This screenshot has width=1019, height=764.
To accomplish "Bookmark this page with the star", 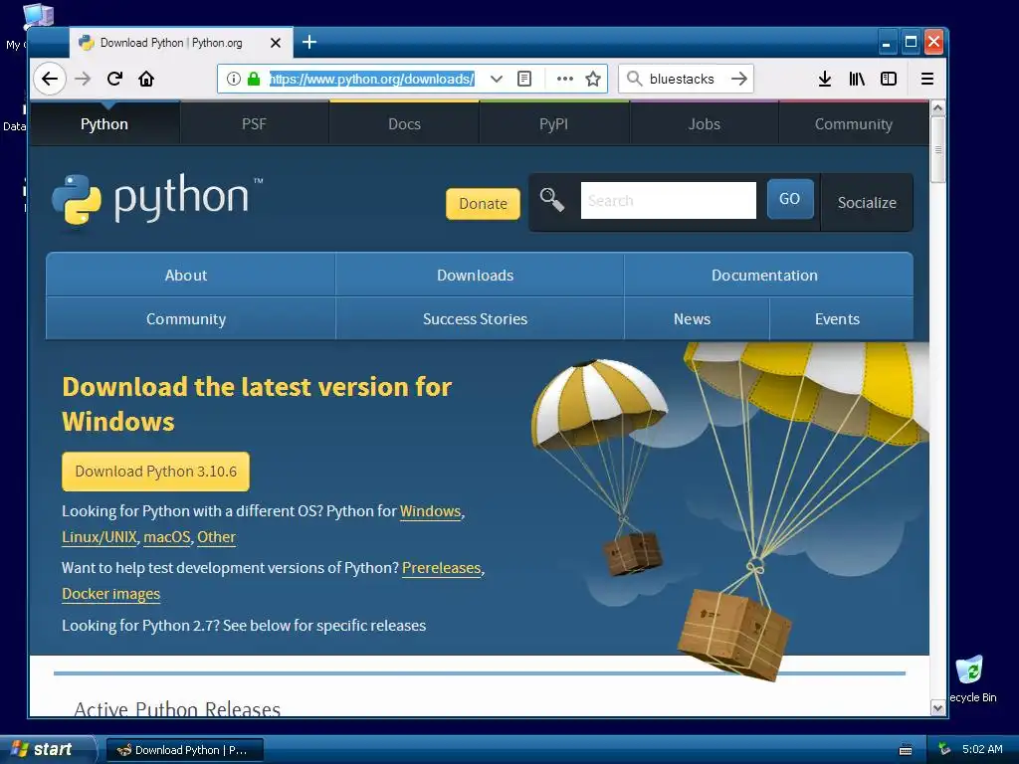I will (593, 79).
